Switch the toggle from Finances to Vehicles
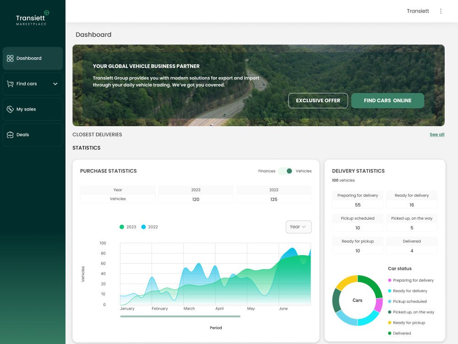This screenshot has height=344, width=458. pos(289,171)
